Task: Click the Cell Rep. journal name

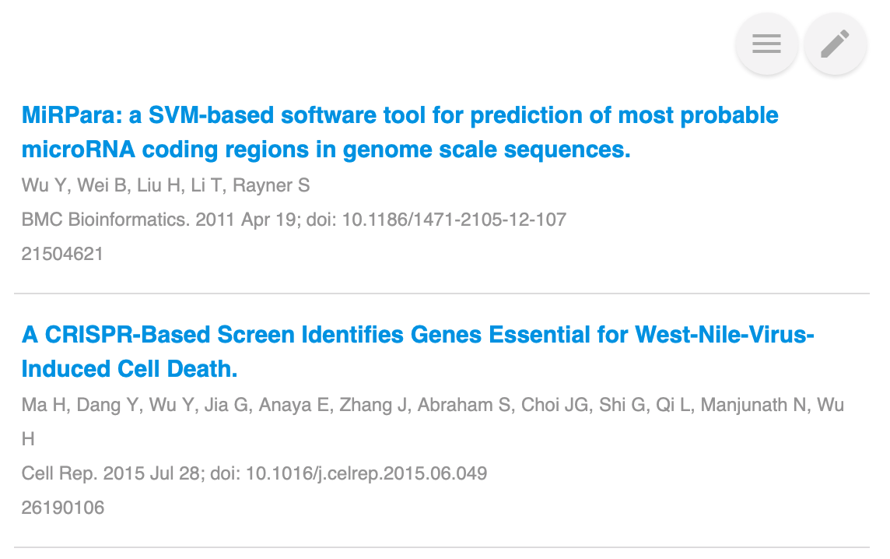Action: (x=60, y=473)
